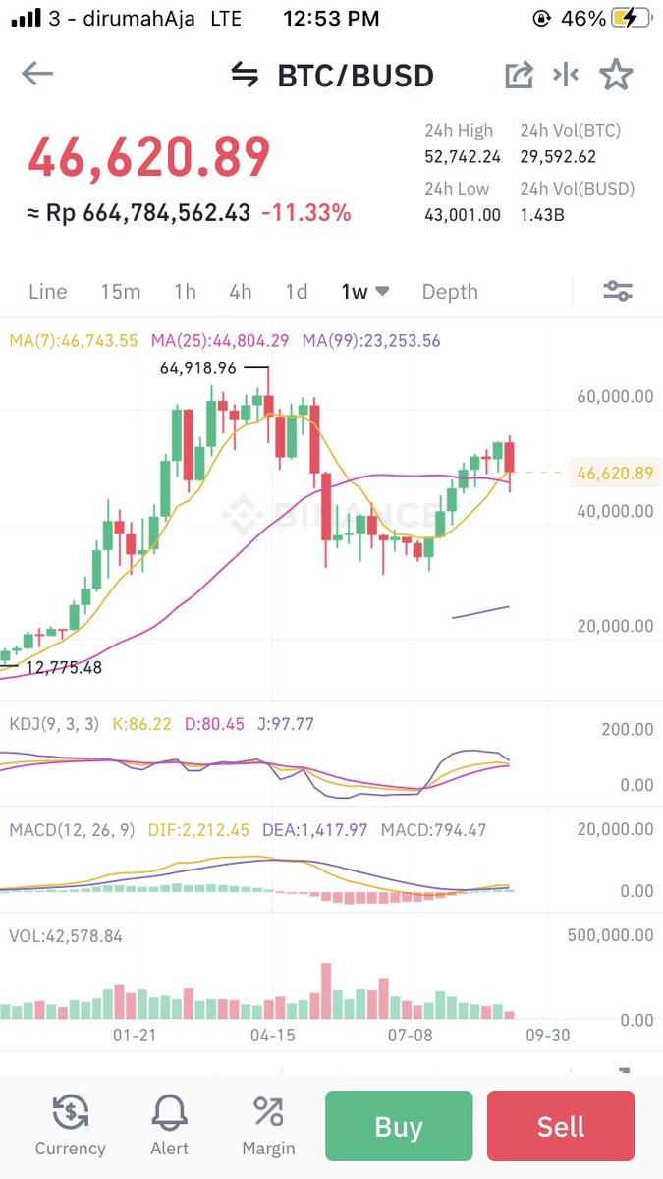
Task: Tap the battery indicator in status bar
Action: (x=632, y=19)
